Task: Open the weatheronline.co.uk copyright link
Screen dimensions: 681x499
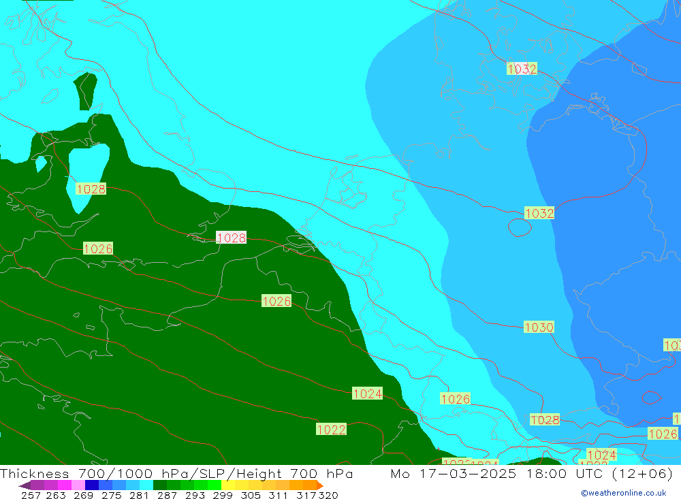Action: (x=624, y=493)
